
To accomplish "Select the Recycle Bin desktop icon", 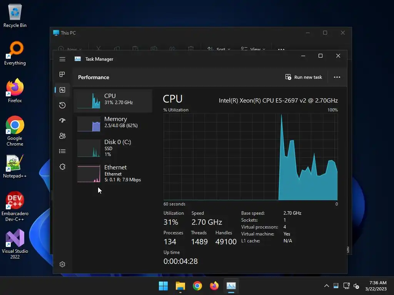I will 15,15.
